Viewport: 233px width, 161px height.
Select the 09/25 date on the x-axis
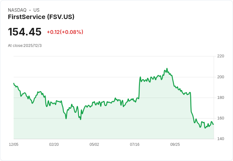pyautogui.click(x=175, y=145)
